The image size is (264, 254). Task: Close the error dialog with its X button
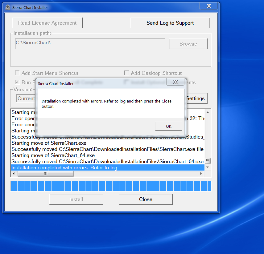[176, 82]
